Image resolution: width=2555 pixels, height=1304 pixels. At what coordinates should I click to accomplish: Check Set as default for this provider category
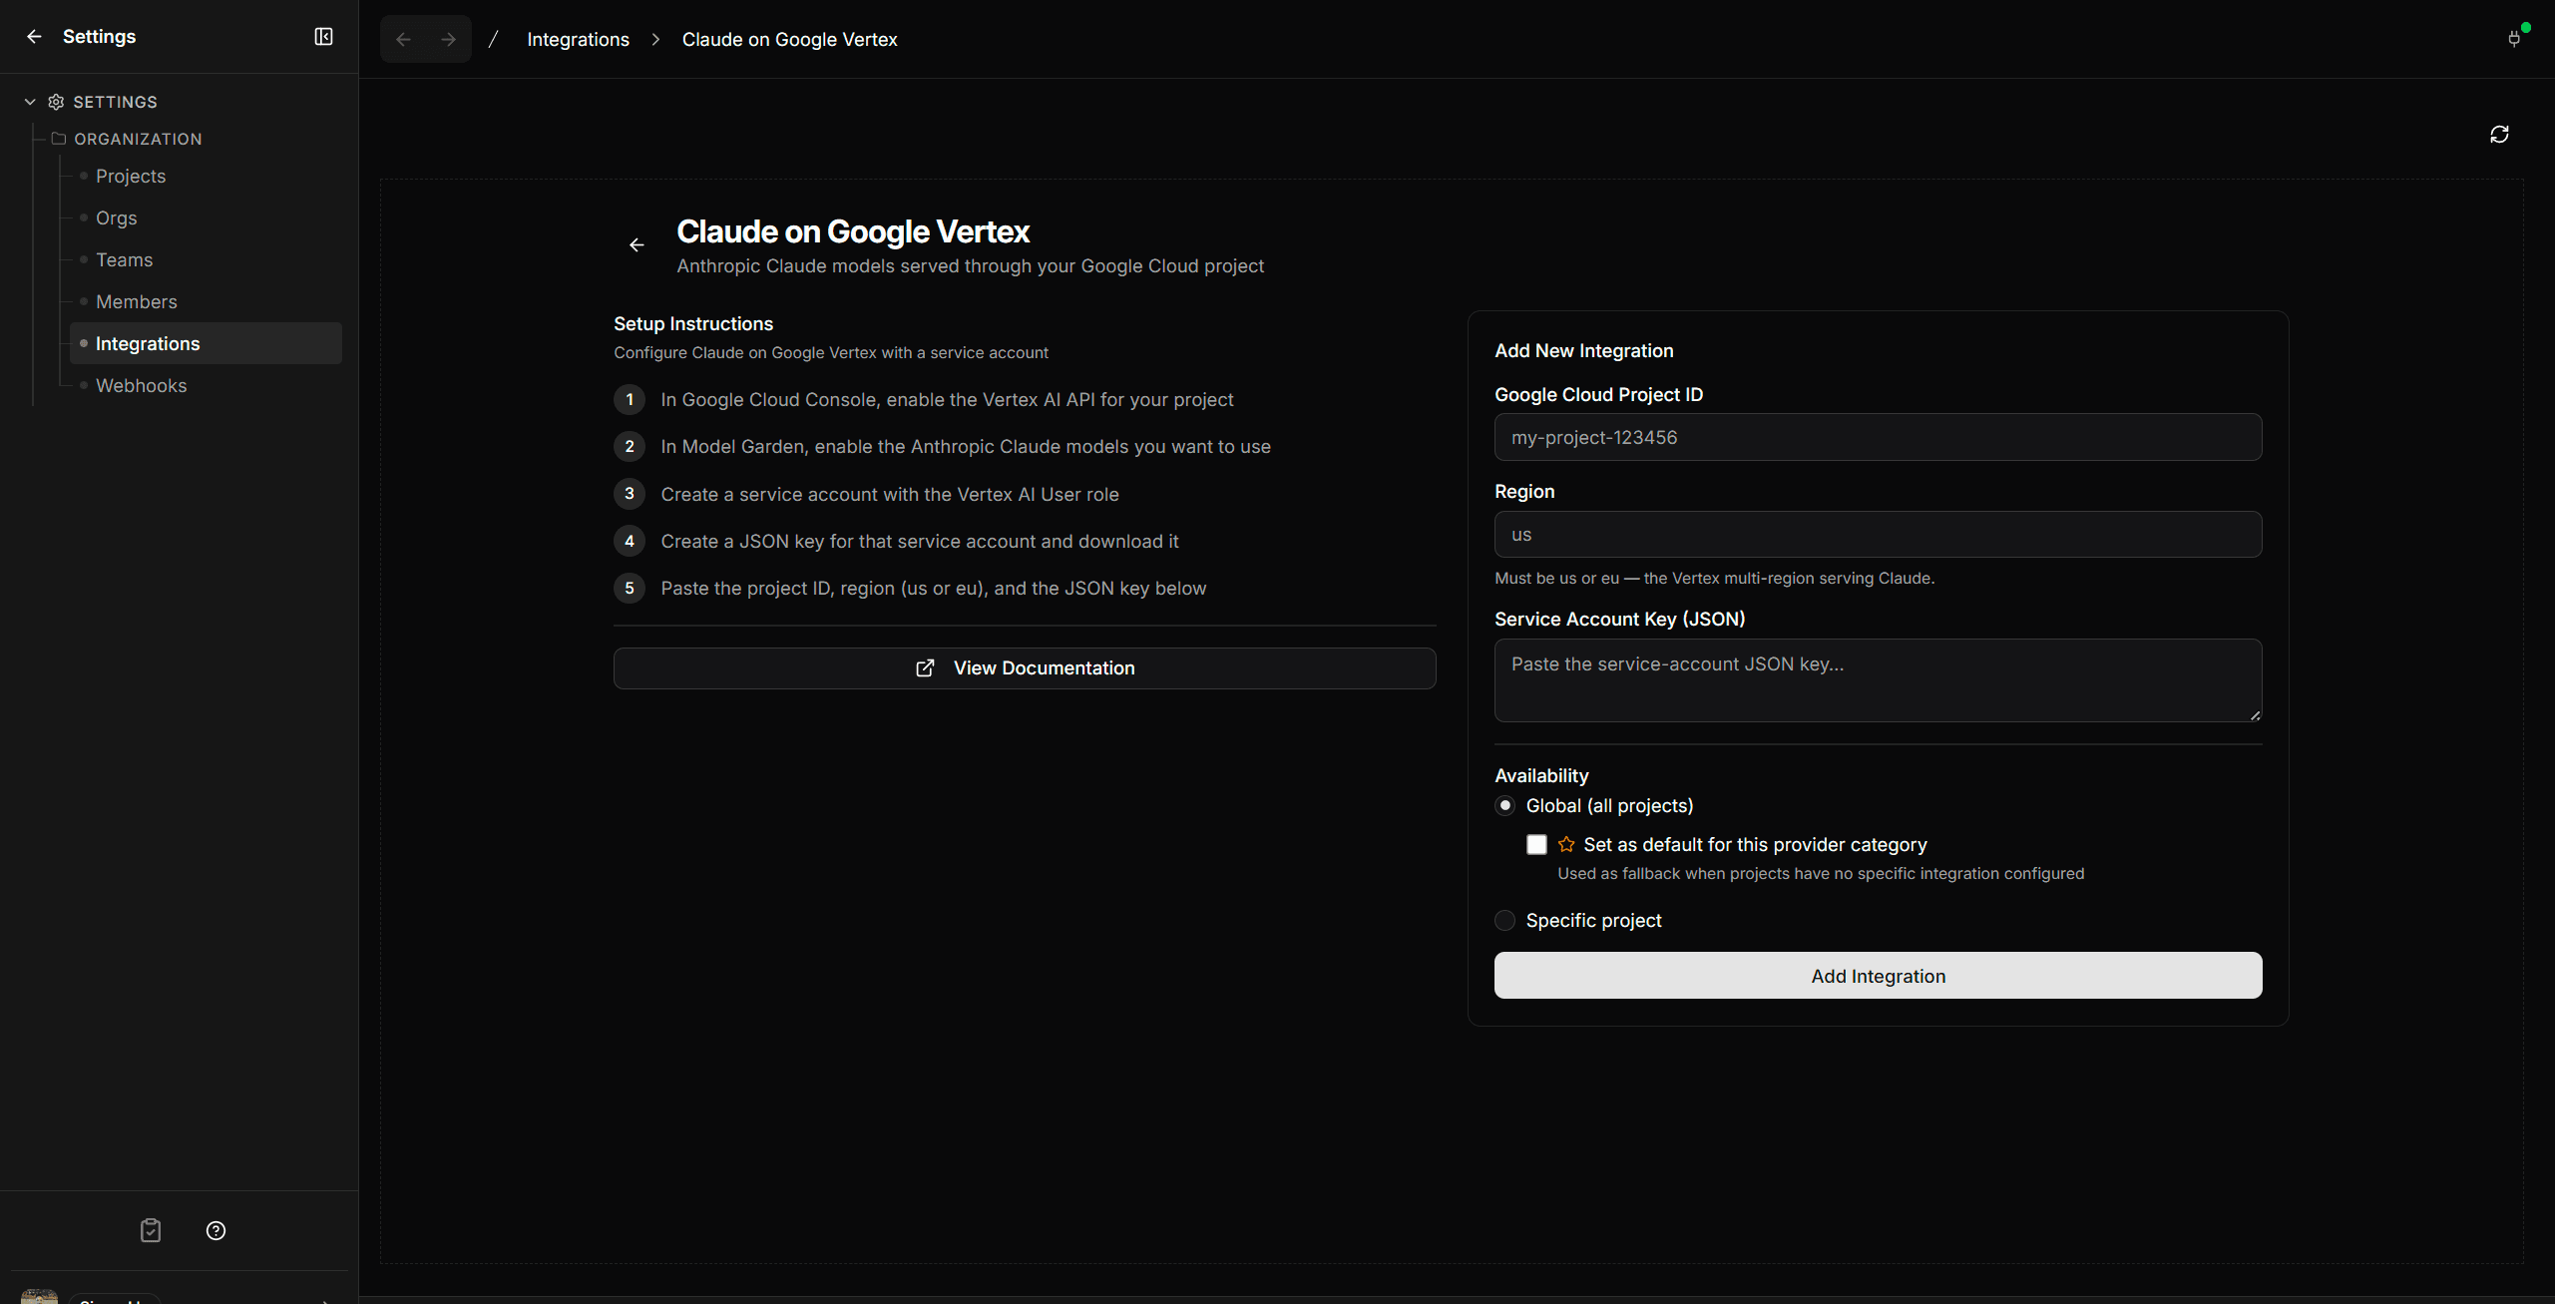click(x=1536, y=845)
